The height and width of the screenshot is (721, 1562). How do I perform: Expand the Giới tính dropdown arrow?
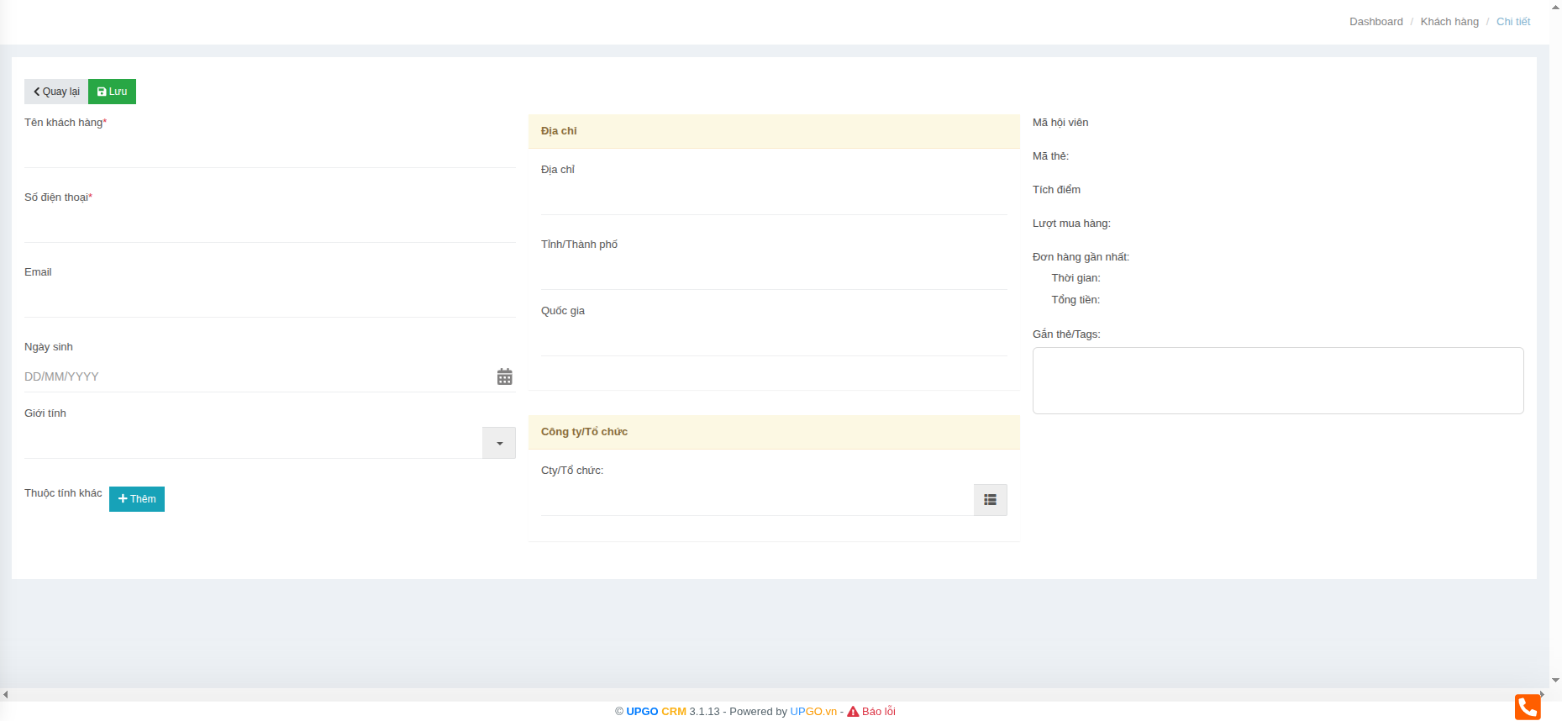coord(499,443)
